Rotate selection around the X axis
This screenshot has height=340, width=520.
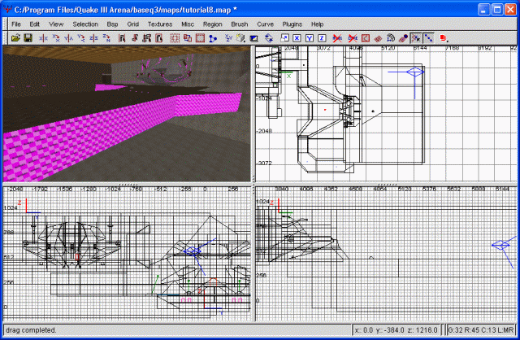pos(56,38)
